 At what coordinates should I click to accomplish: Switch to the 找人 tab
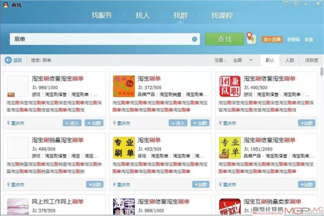142,15
